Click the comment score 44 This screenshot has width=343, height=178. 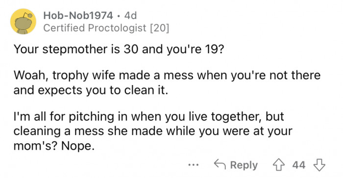(299, 165)
